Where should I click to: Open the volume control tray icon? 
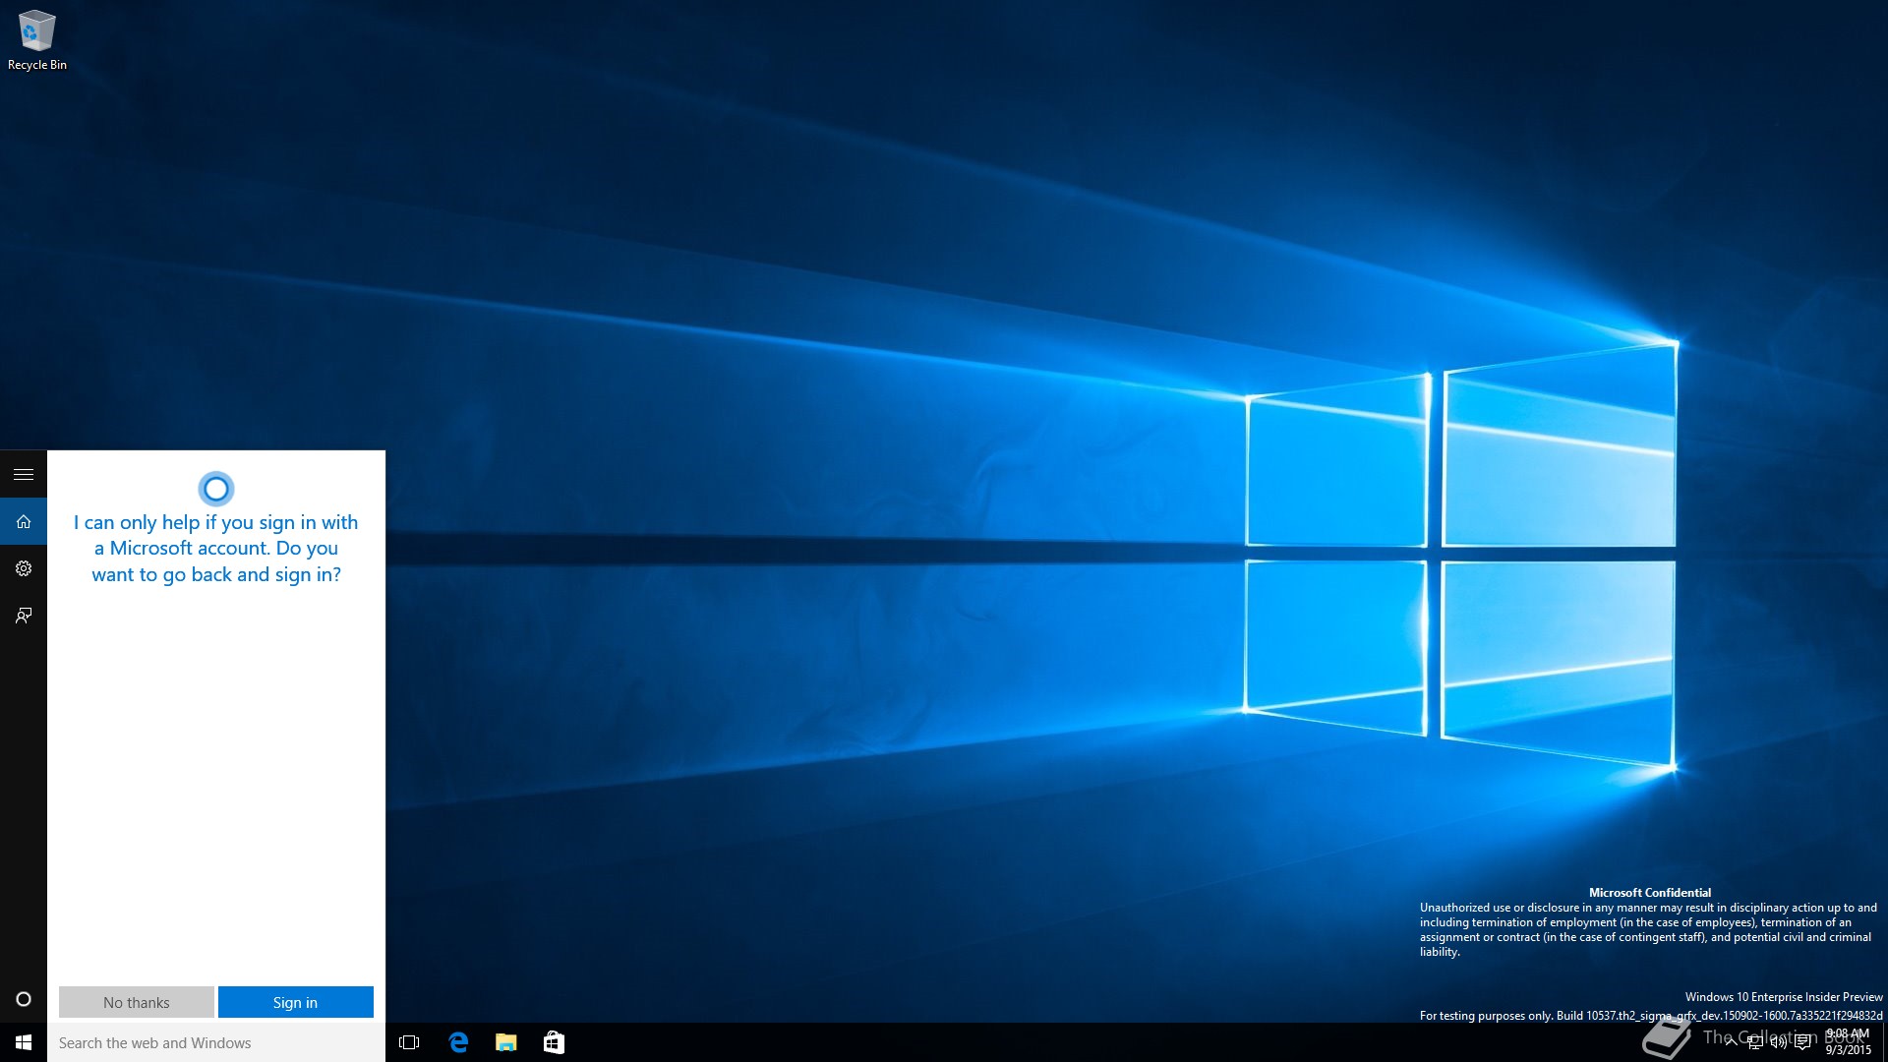(x=1779, y=1042)
